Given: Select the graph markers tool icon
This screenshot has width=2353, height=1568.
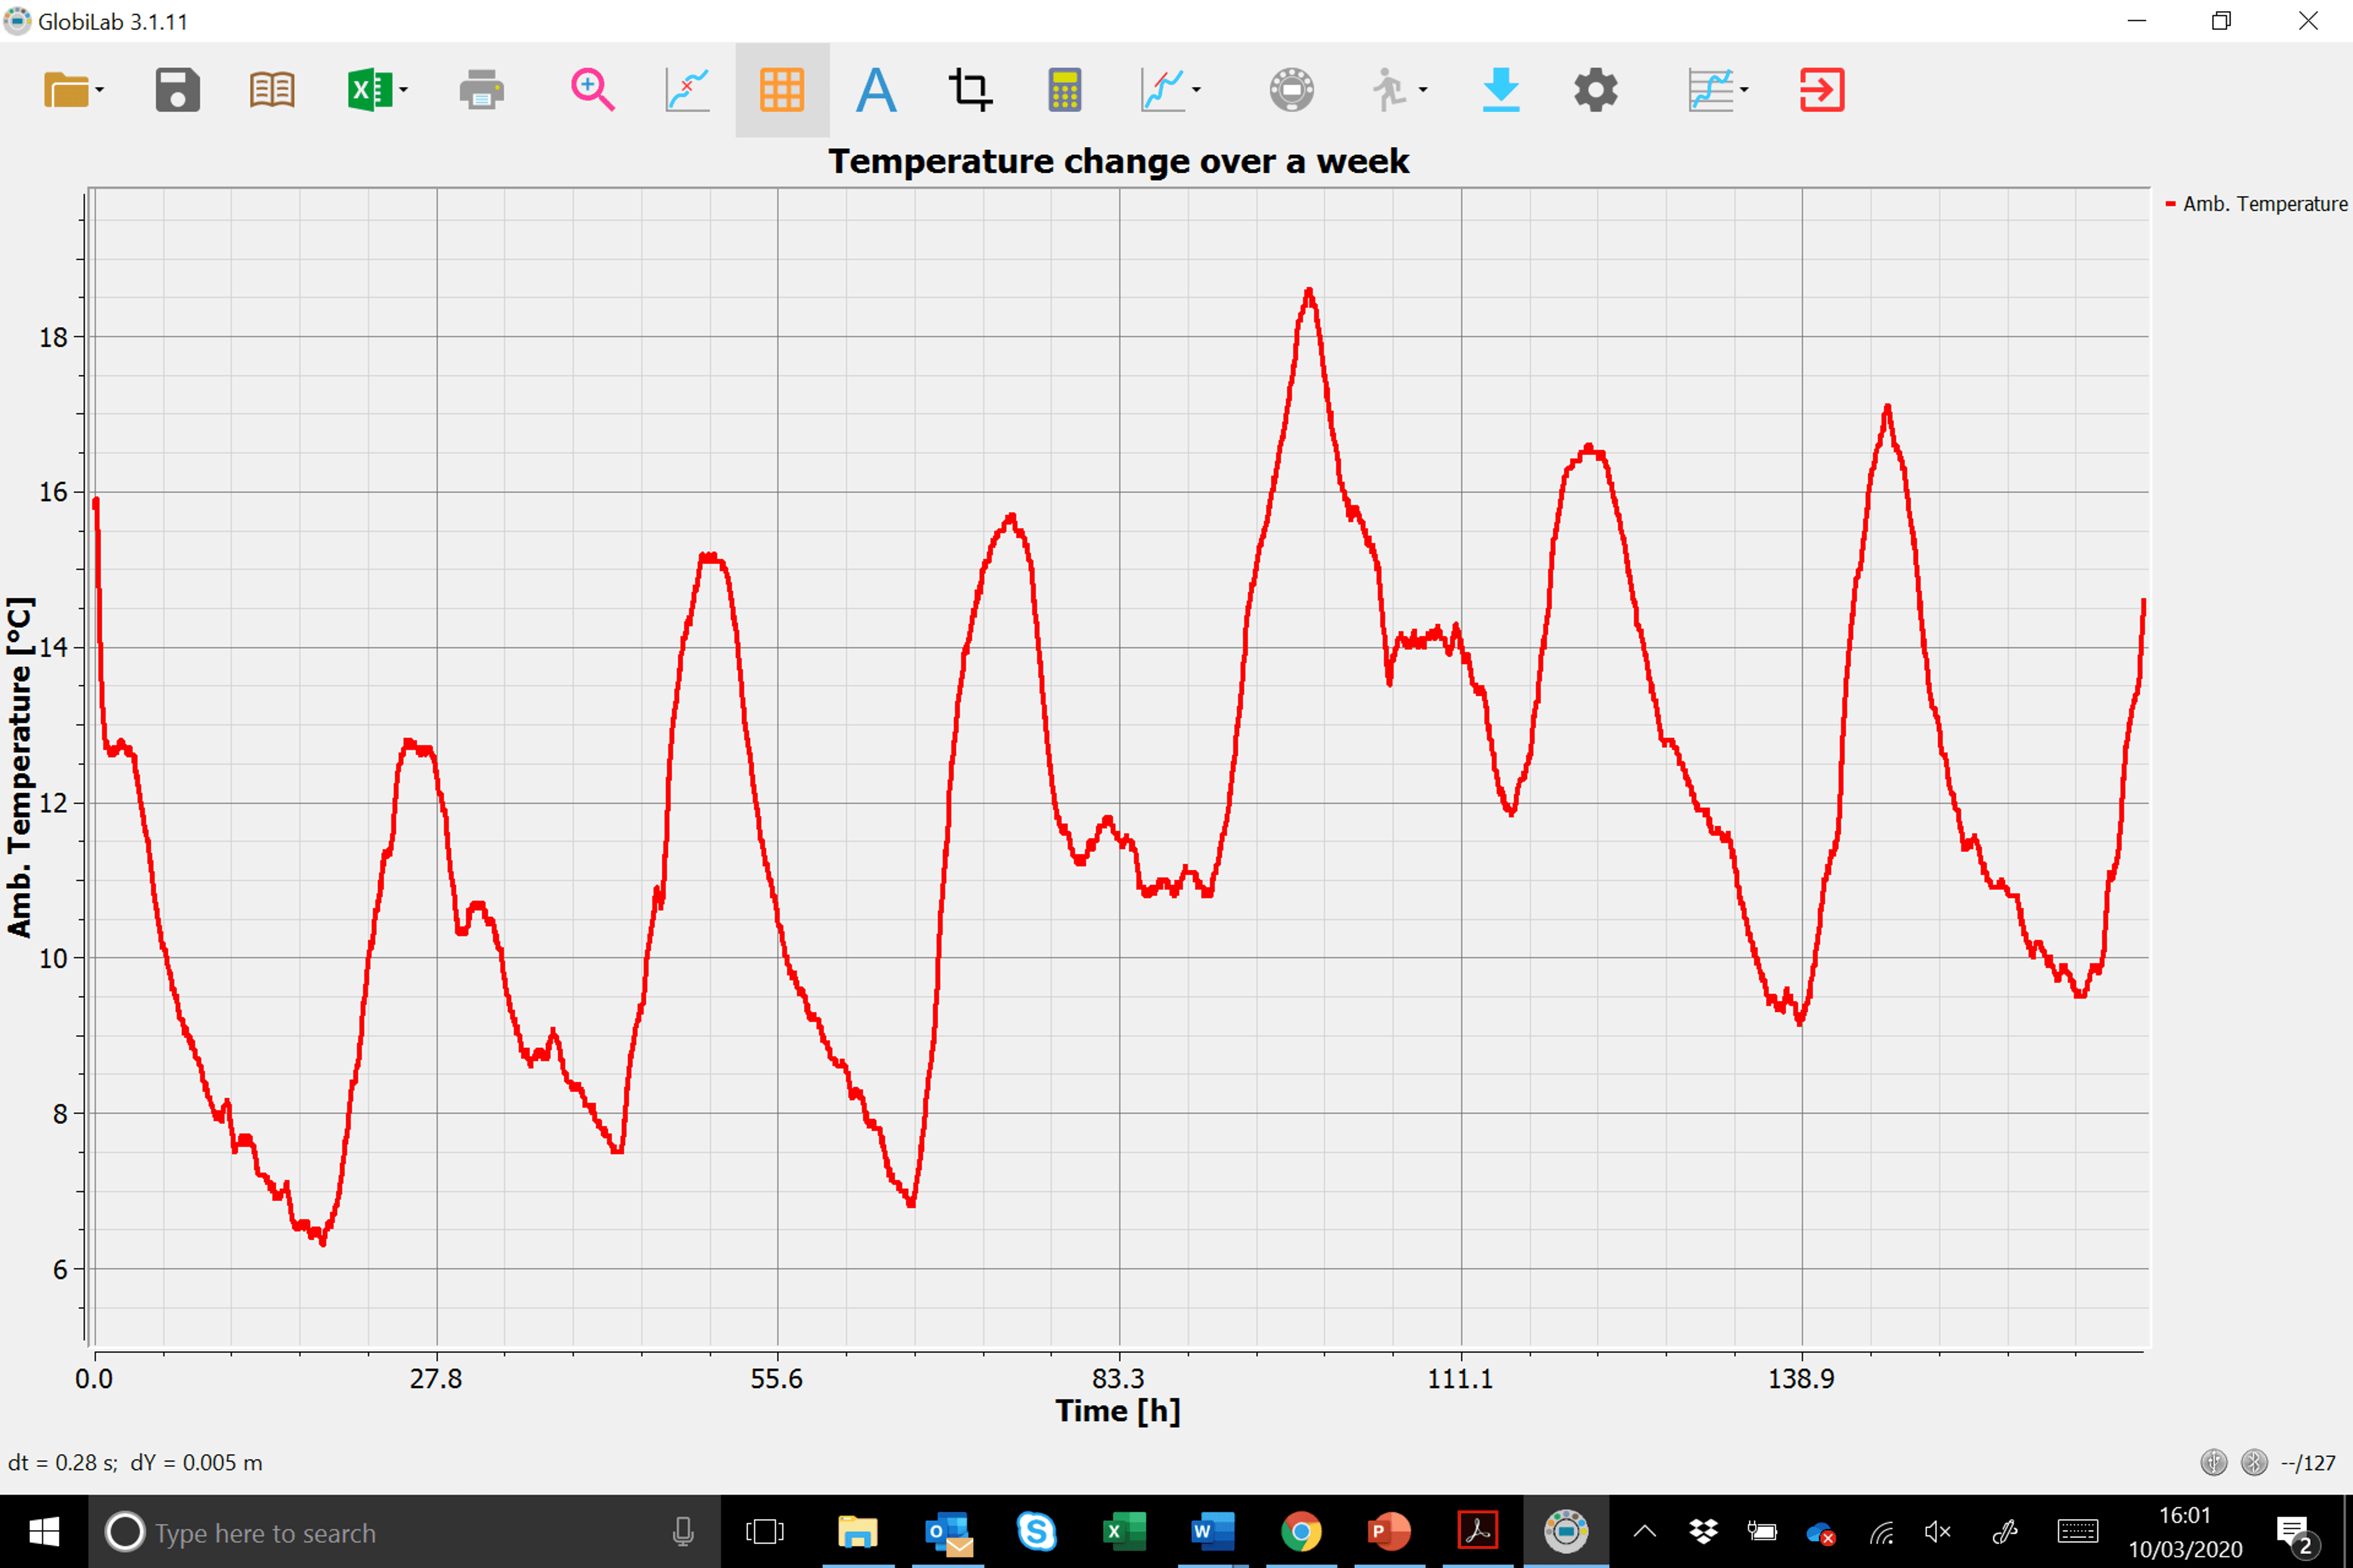Looking at the screenshot, I should click(x=688, y=90).
